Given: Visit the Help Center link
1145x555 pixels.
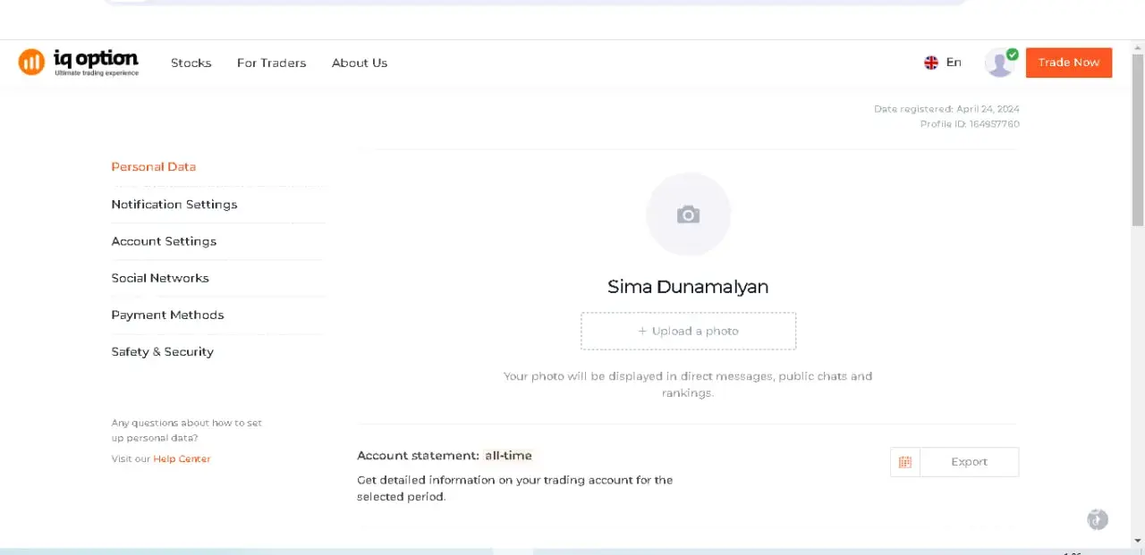Looking at the screenshot, I should pos(182,458).
